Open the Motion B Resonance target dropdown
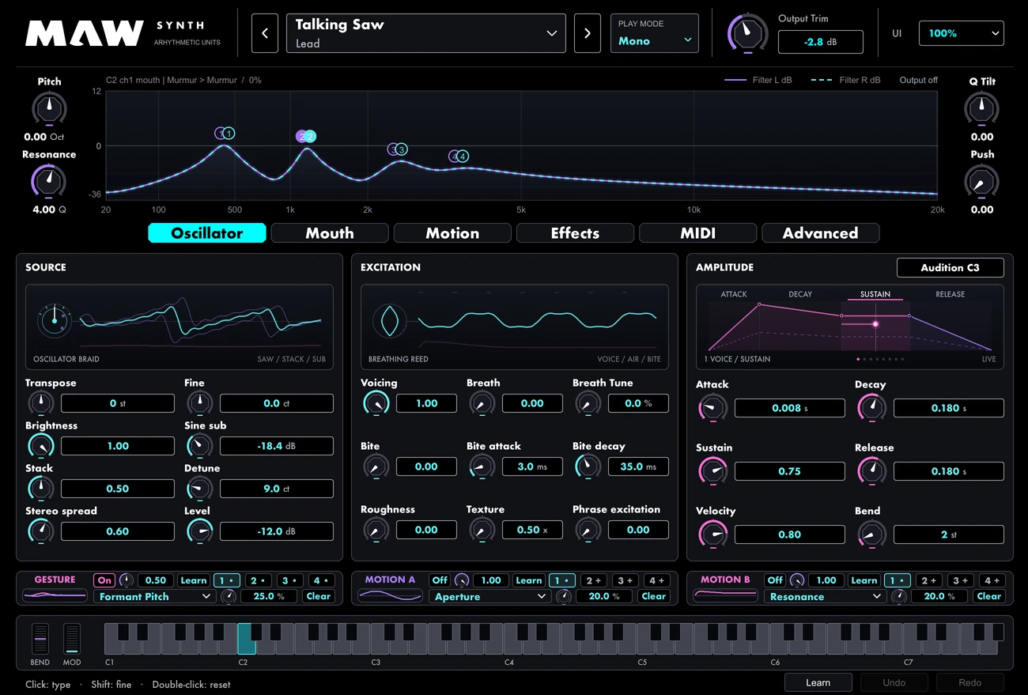1028x695 pixels. [826, 597]
